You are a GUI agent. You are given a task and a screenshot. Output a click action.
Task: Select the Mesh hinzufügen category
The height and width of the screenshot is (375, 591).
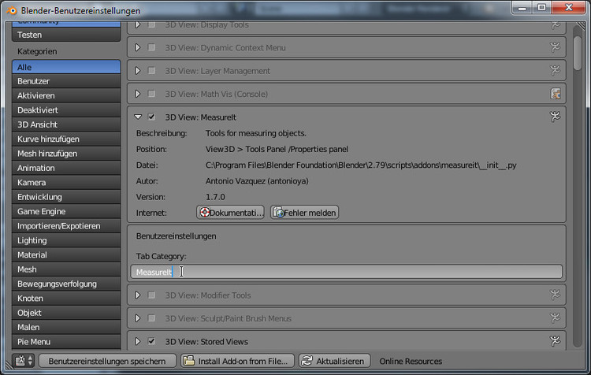tap(66, 154)
